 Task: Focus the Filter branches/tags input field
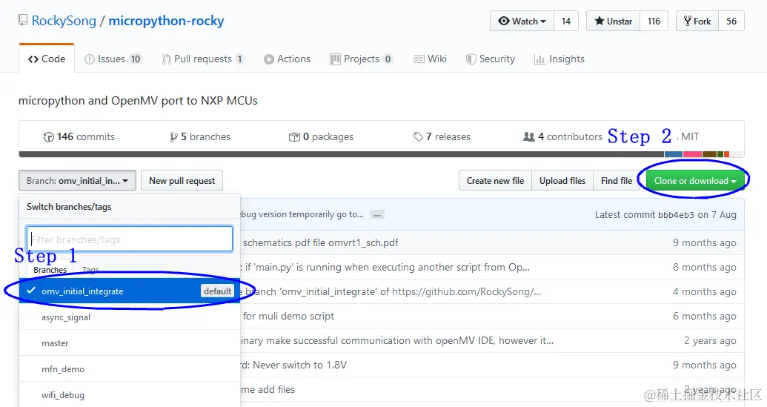tap(130, 239)
